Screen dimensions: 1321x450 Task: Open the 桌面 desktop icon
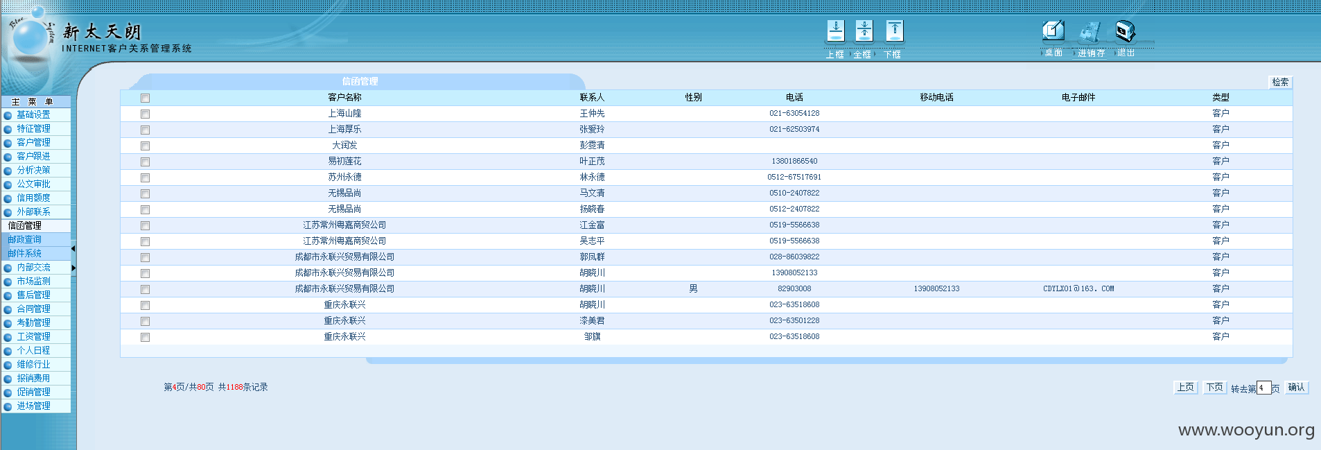pyautogui.click(x=1053, y=31)
